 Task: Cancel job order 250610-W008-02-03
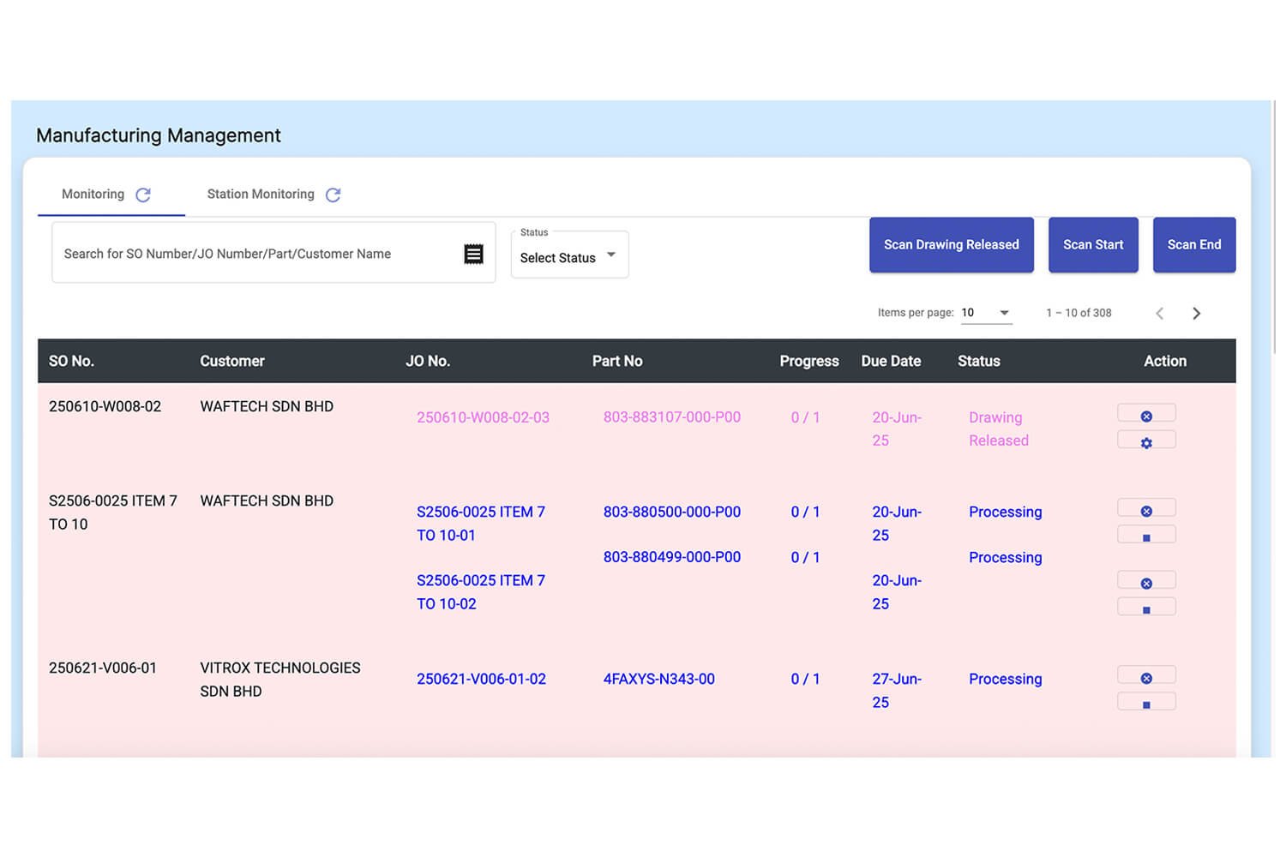tap(1145, 416)
